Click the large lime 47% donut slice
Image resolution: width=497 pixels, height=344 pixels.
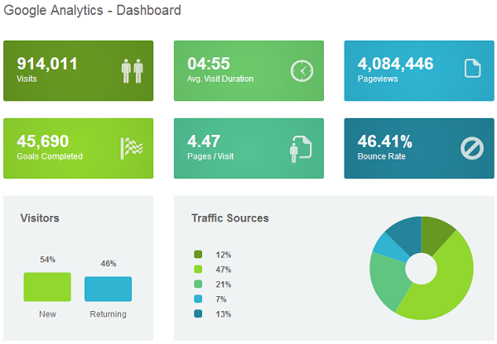(x=450, y=284)
